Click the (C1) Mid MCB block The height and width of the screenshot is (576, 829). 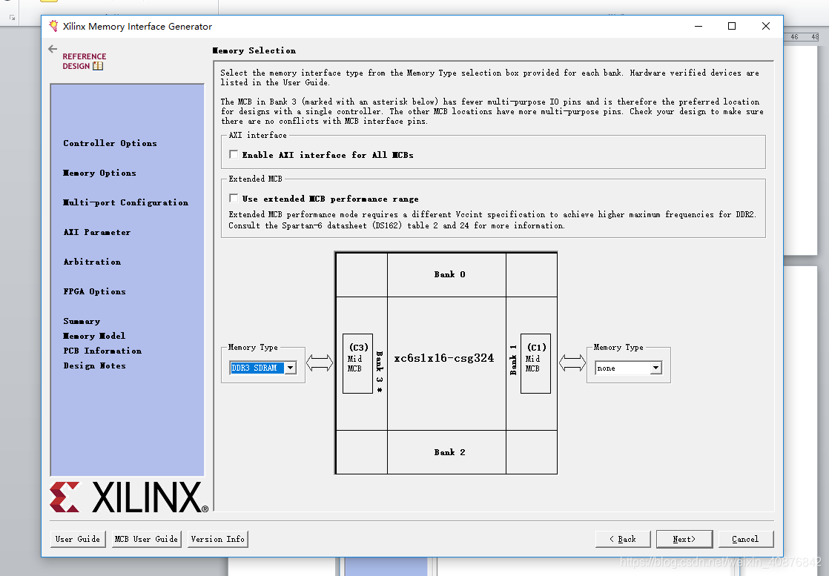(535, 363)
